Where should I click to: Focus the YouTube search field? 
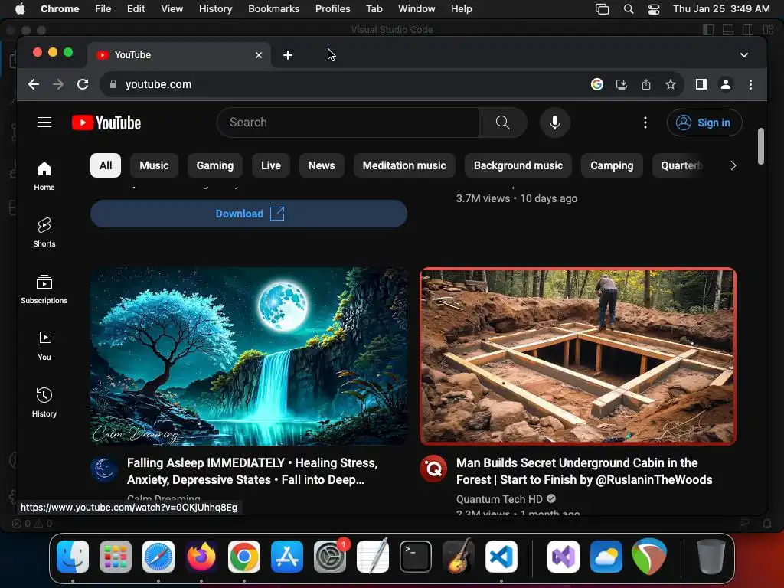coord(348,122)
